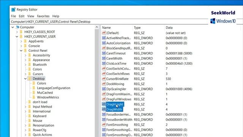Sort values by the Type column header

click(x=148, y=28)
